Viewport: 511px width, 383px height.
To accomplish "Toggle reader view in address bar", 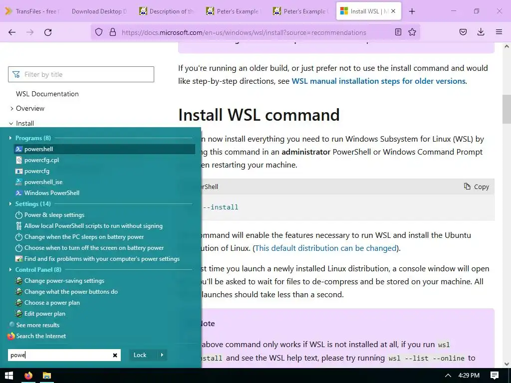I will 398,32.
